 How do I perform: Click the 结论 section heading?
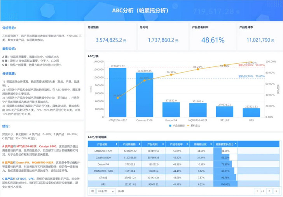coord(6,126)
